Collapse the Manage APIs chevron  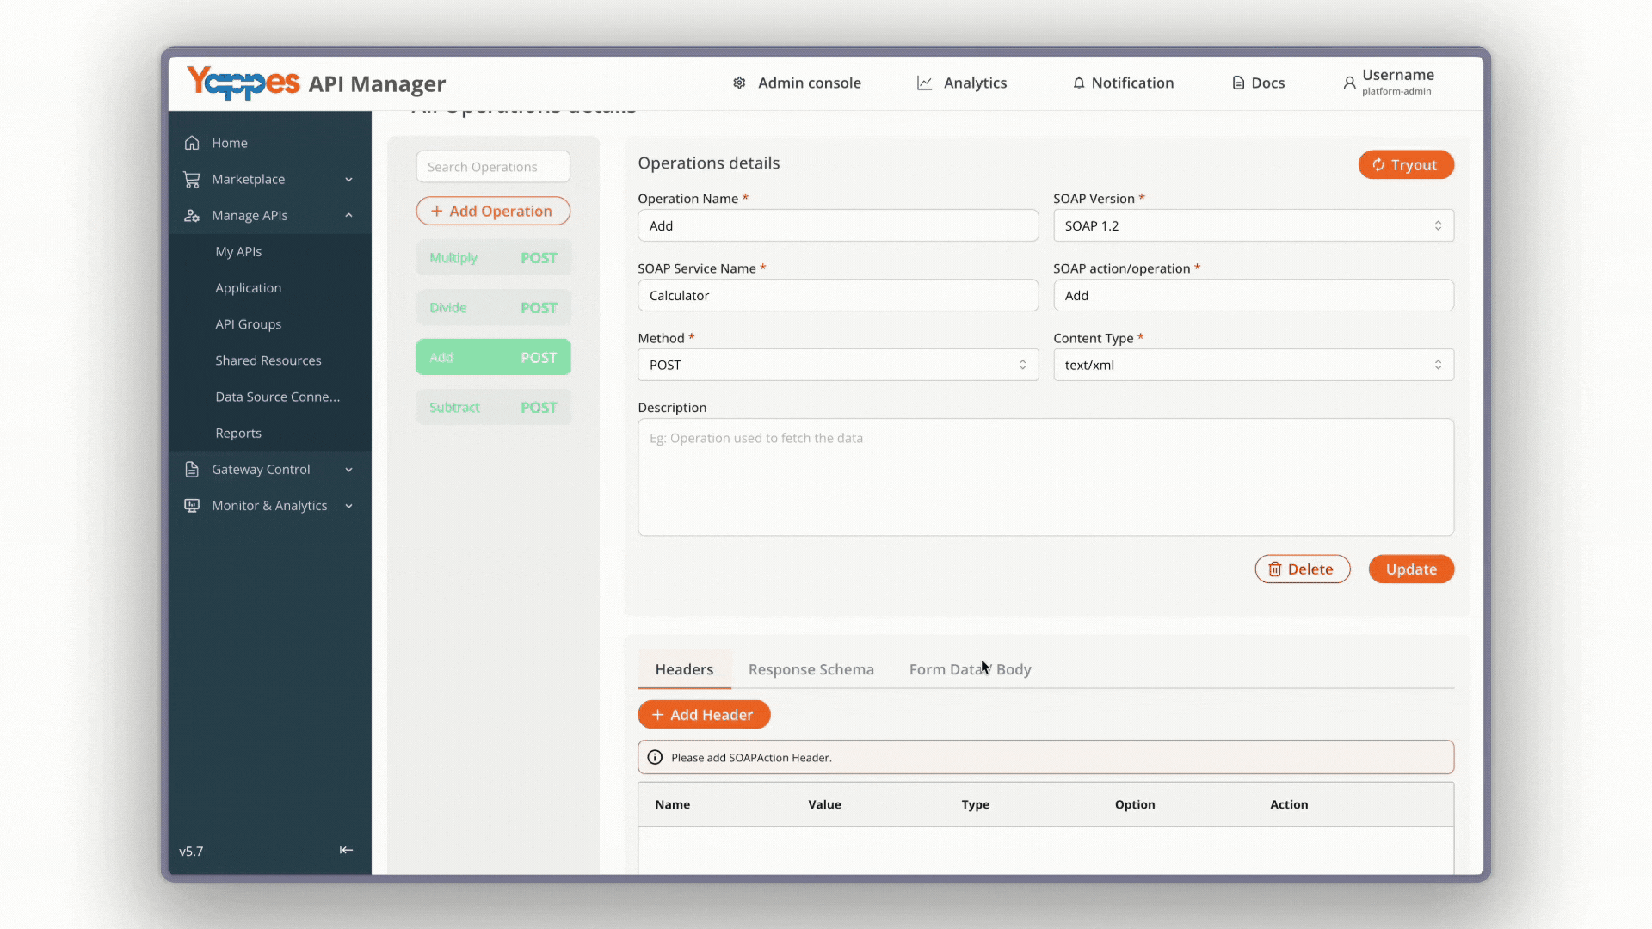348,215
